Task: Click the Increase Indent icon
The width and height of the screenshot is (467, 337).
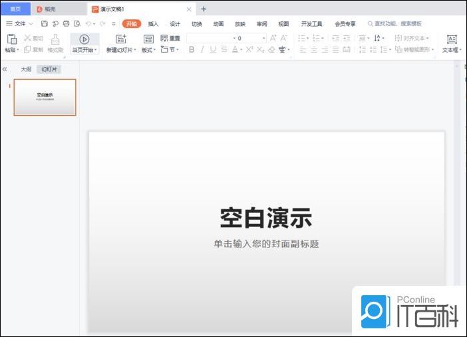Action: coord(347,38)
